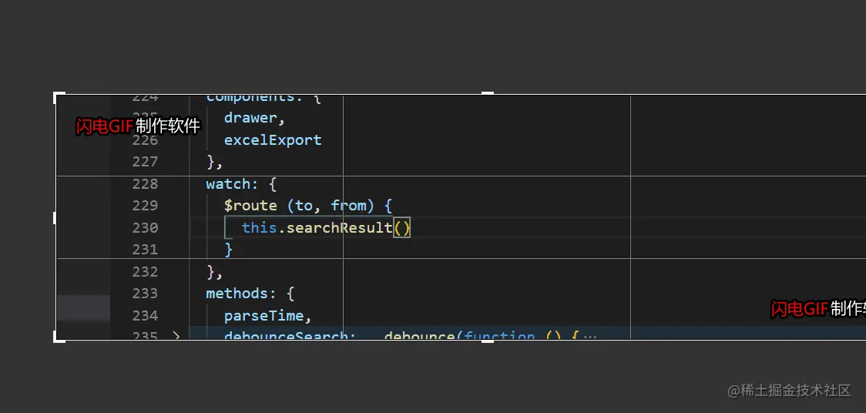
Task: Click the $route function name
Action: pyautogui.click(x=250, y=206)
